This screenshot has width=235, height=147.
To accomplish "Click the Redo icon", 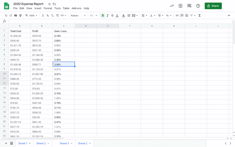I will (x=11, y=15).
